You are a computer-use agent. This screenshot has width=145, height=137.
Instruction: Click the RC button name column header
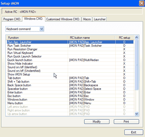point(91,38)
